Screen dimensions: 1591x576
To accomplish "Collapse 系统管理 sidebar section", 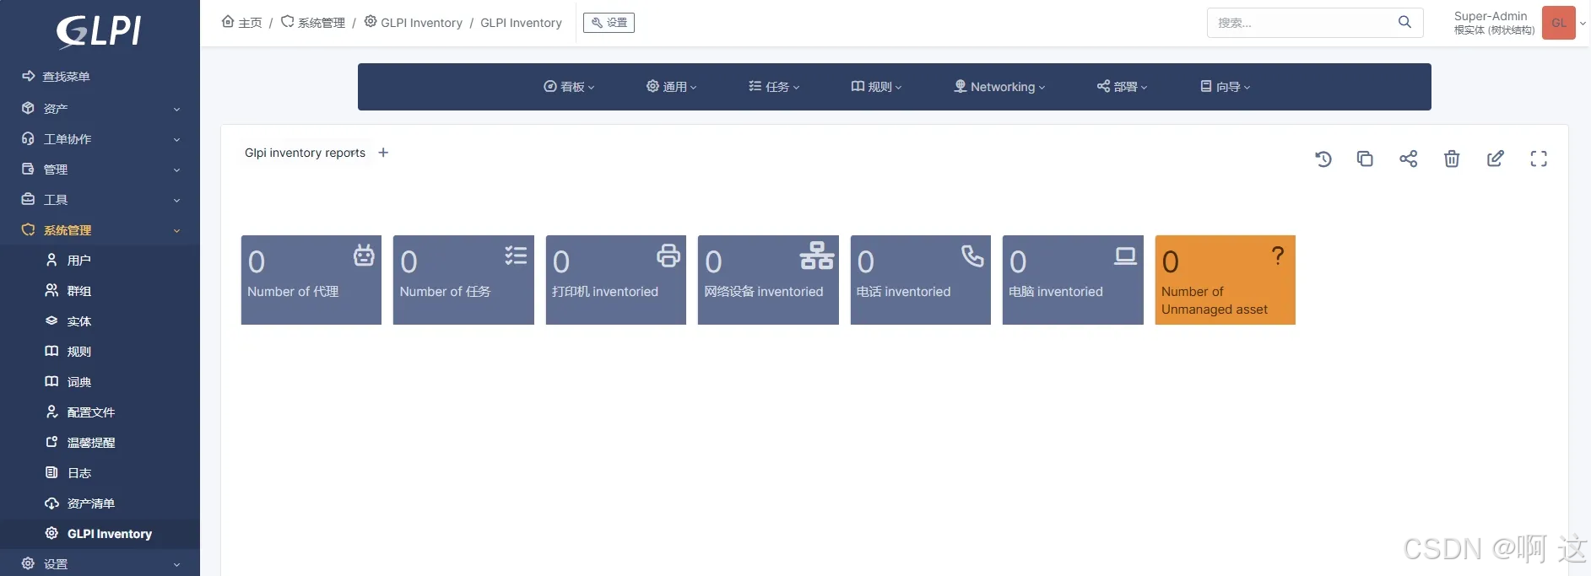I will click(x=100, y=230).
